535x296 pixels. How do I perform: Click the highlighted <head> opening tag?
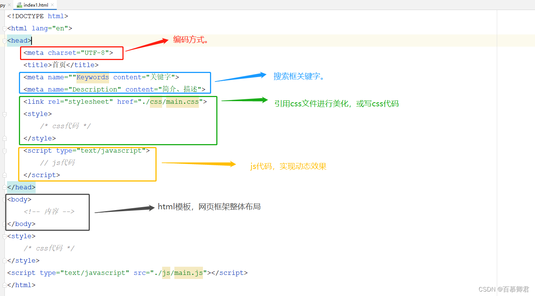pyautogui.click(x=19, y=41)
